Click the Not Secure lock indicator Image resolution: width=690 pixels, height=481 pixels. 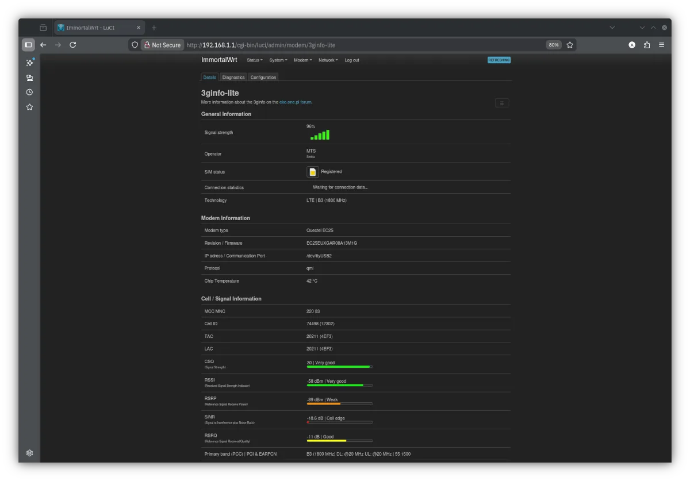tap(162, 45)
